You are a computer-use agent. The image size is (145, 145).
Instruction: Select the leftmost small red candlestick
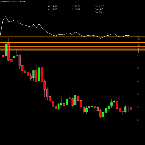(x=3, y=56)
